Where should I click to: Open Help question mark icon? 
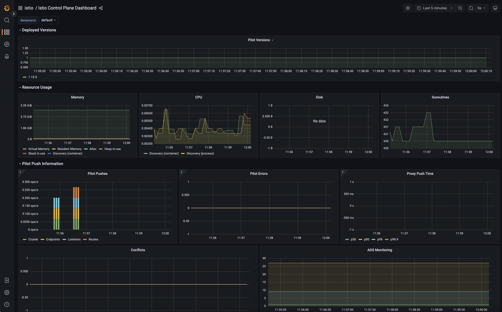(x=7, y=304)
